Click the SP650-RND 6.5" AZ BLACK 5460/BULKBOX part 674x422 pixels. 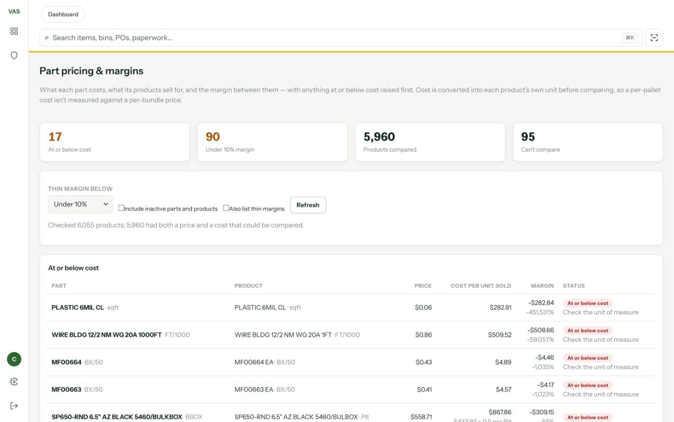pos(117,417)
